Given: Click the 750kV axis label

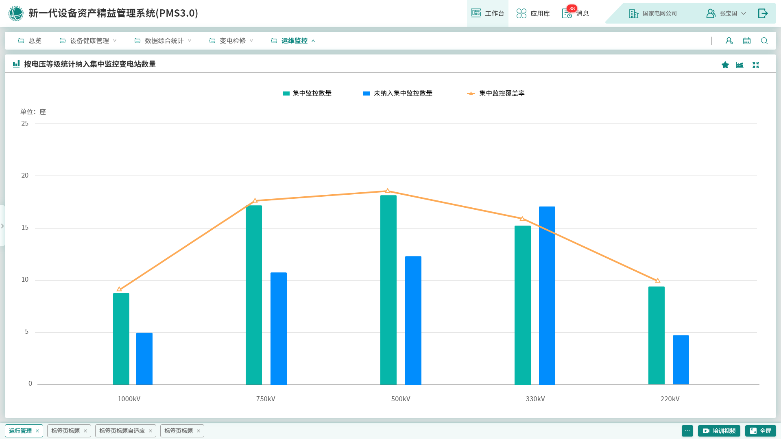Looking at the screenshot, I should [266, 399].
